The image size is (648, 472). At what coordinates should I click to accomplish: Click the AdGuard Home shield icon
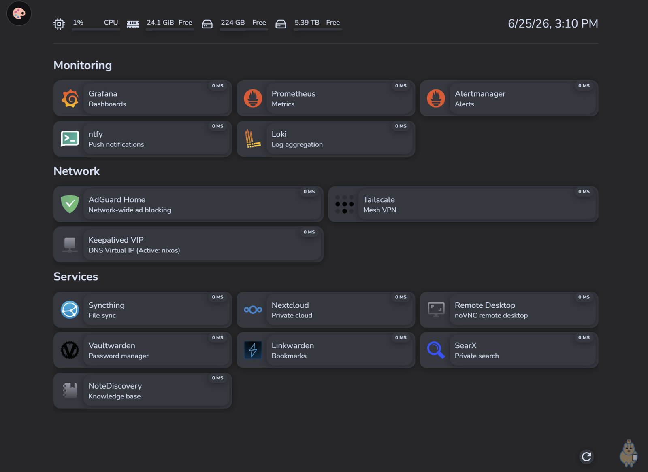tap(70, 204)
